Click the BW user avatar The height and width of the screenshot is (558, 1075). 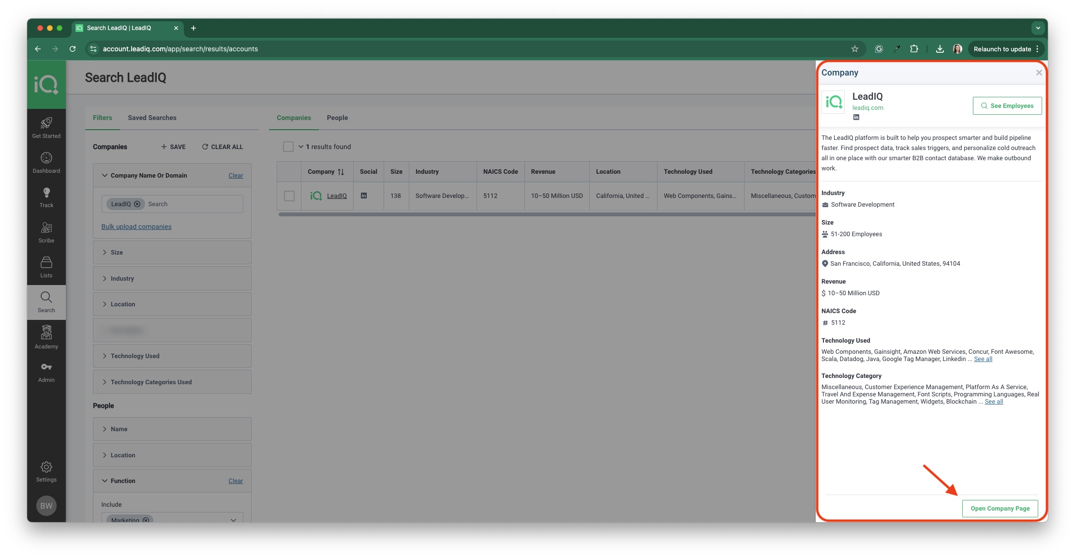[46, 506]
